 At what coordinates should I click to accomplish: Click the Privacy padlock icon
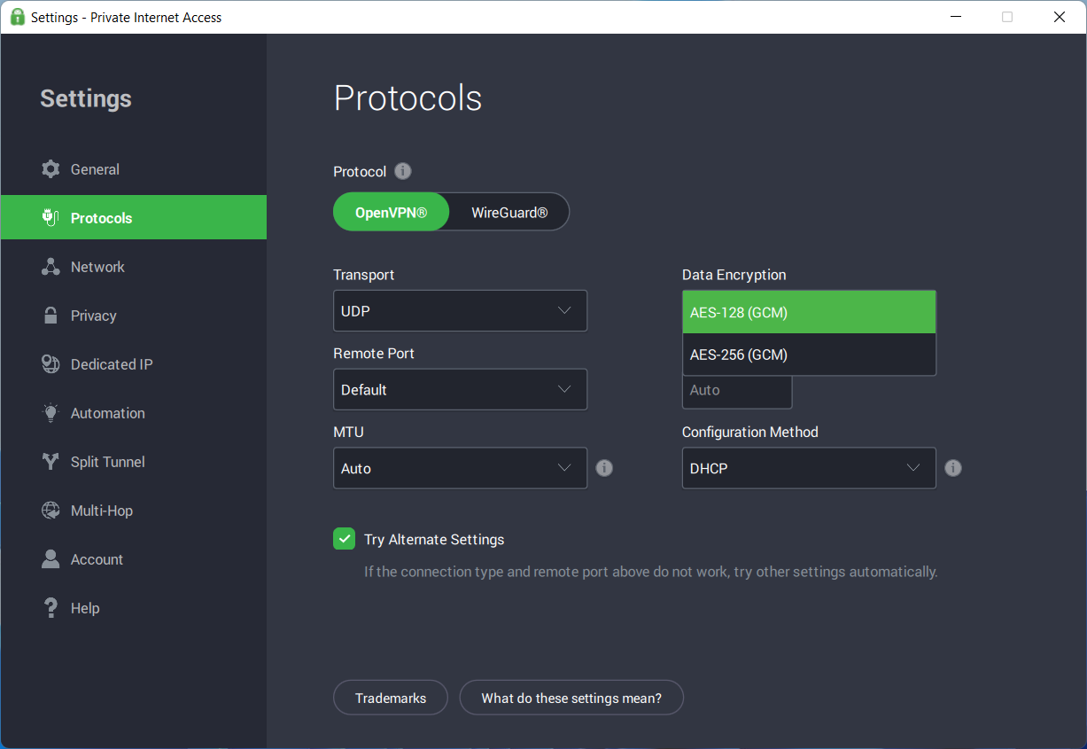[50, 316]
